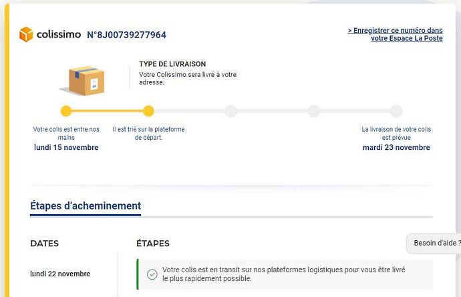The height and width of the screenshot is (297, 461).
Task: Click the final grey delivery step dot
Action: click(396, 111)
